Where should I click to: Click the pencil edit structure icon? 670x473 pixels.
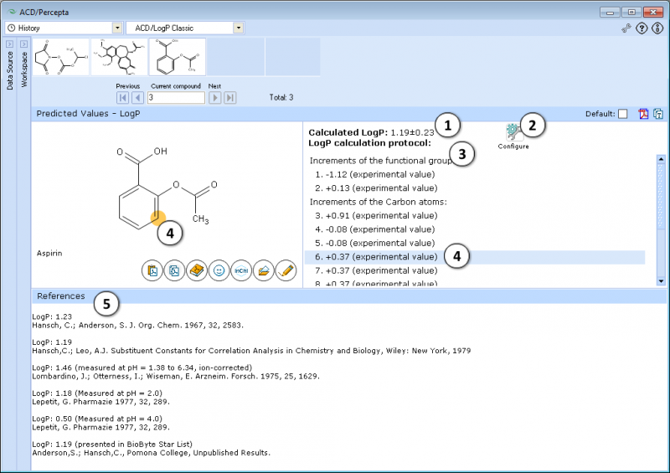pyautogui.click(x=286, y=270)
